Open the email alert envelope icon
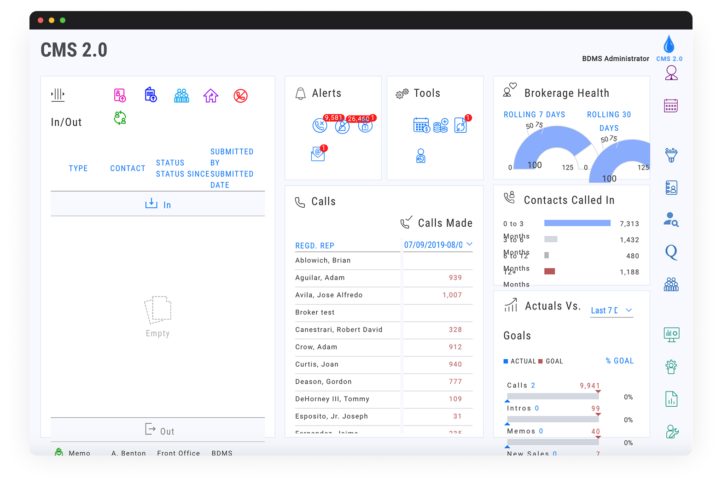Viewport: 722px width, 485px height. pos(318,154)
